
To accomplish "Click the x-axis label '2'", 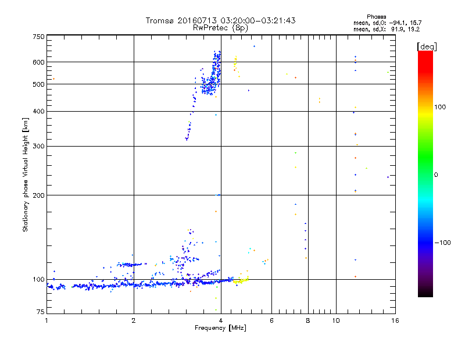I will pos(134,320).
